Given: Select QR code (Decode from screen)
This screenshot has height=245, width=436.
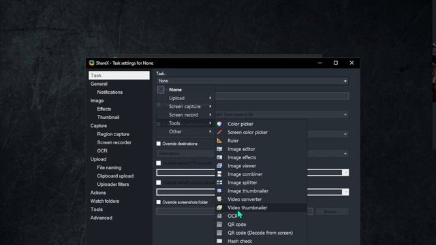Looking at the screenshot, I should (x=260, y=233).
